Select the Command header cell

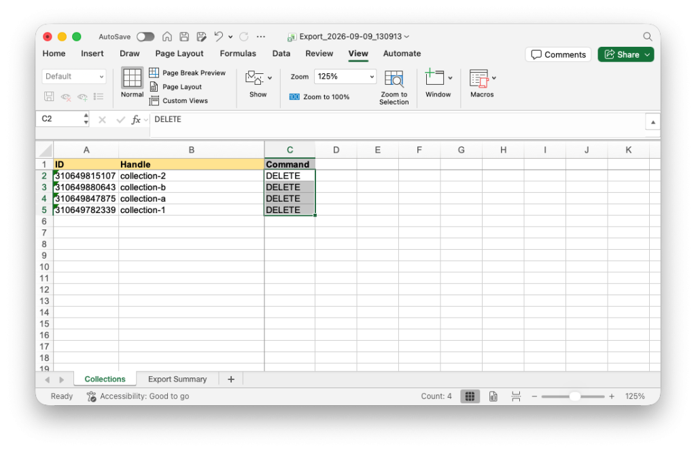(x=290, y=164)
